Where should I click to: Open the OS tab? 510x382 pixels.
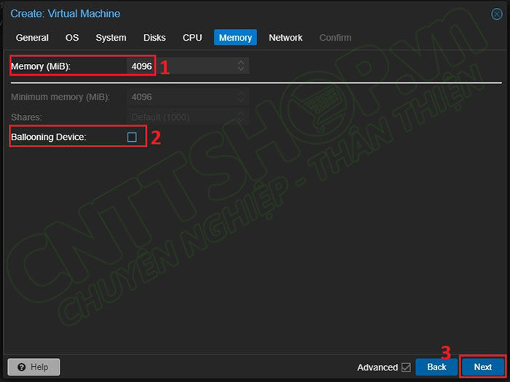(x=72, y=38)
